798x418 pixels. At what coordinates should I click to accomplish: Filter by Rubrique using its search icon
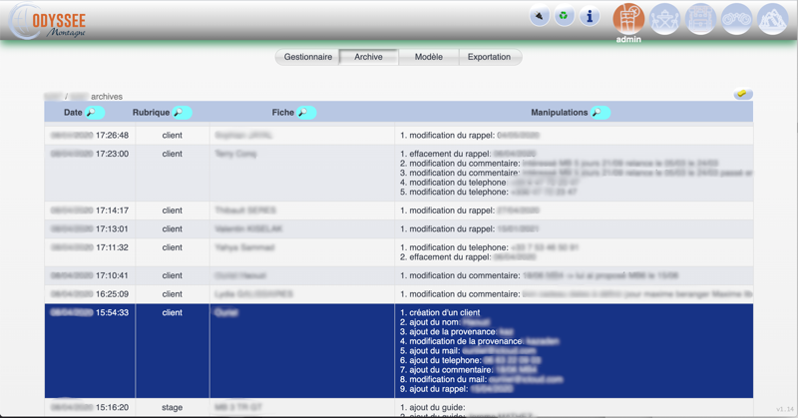click(x=182, y=113)
